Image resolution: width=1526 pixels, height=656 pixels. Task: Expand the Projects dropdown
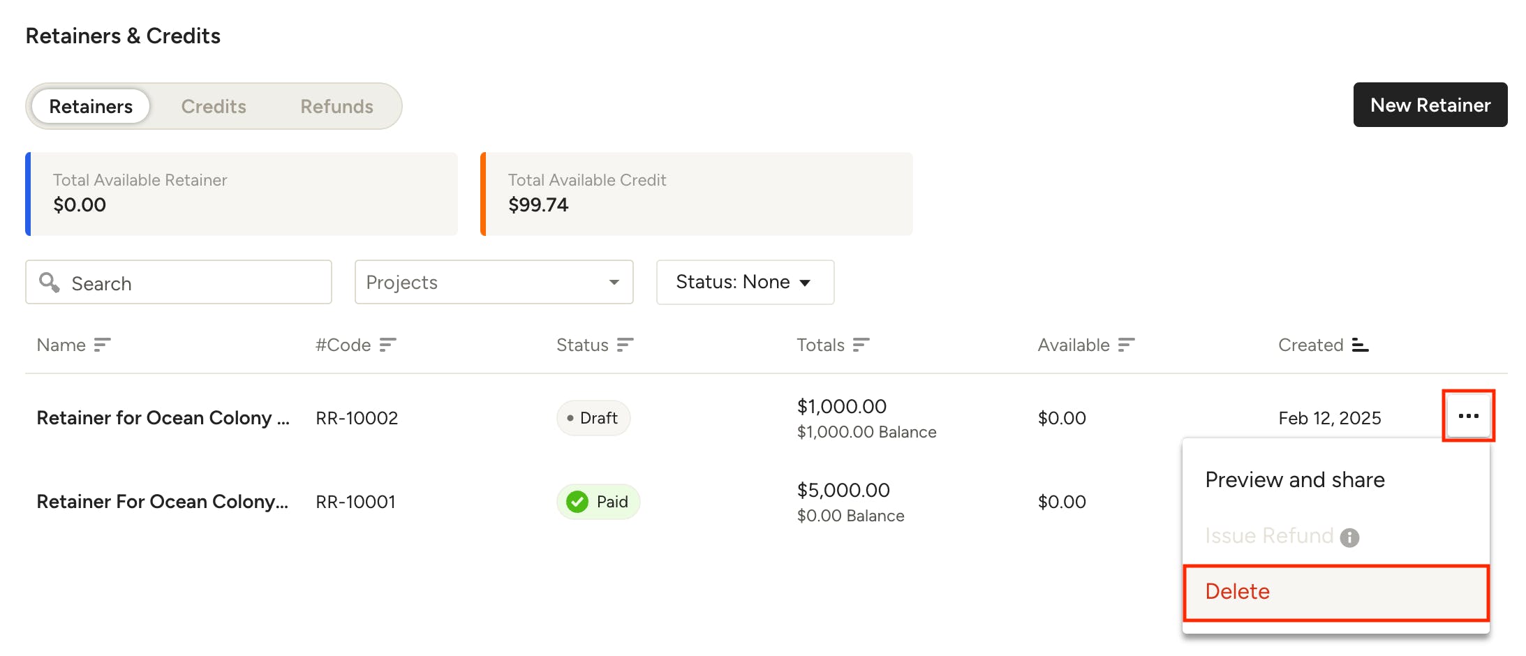pyautogui.click(x=494, y=282)
